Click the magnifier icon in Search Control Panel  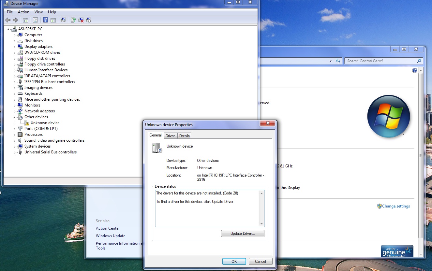(419, 61)
